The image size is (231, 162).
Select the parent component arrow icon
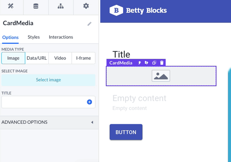pyautogui.click(x=139, y=63)
